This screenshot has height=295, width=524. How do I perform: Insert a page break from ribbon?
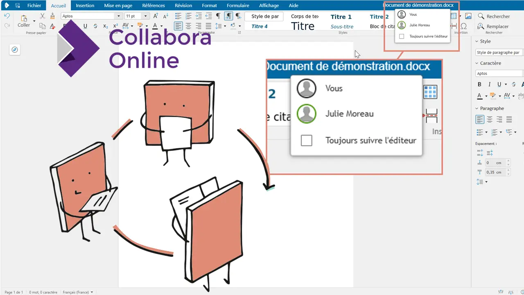(x=454, y=26)
